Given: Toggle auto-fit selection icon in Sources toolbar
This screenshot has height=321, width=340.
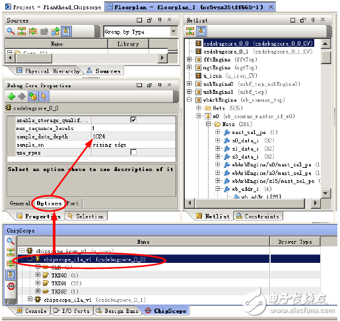Looking at the screenshot, I should 67,31.
